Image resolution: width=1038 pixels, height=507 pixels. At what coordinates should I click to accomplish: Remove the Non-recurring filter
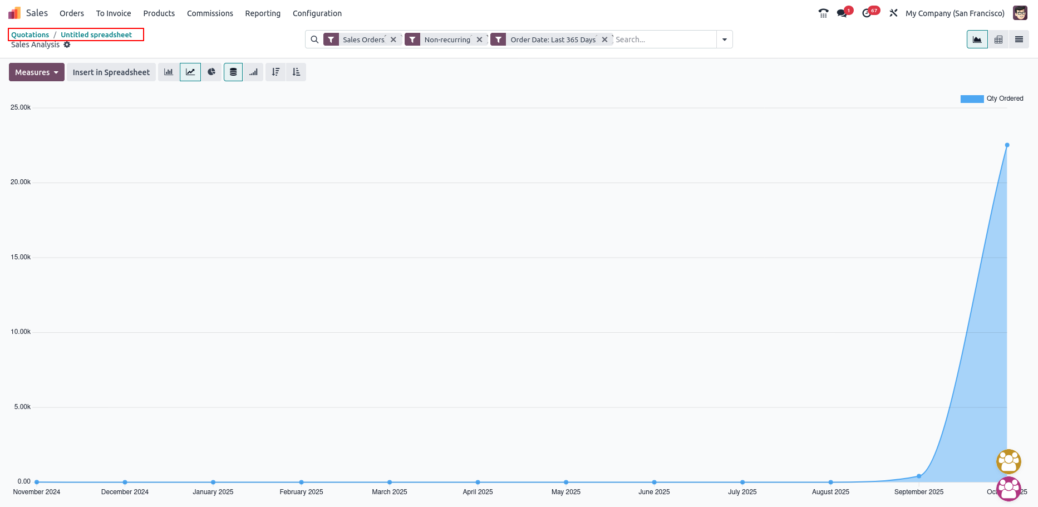click(479, 40)
